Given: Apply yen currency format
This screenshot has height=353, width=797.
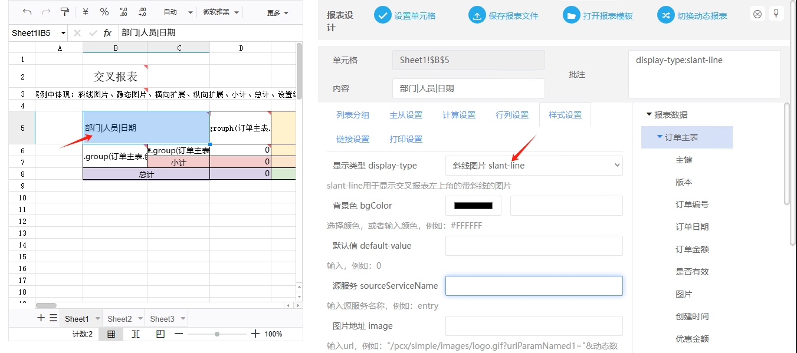Looking at the screenshot, I should click(x=86, y=12).
